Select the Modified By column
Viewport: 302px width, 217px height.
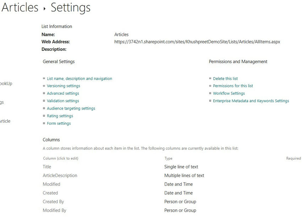tap(54, 211)
